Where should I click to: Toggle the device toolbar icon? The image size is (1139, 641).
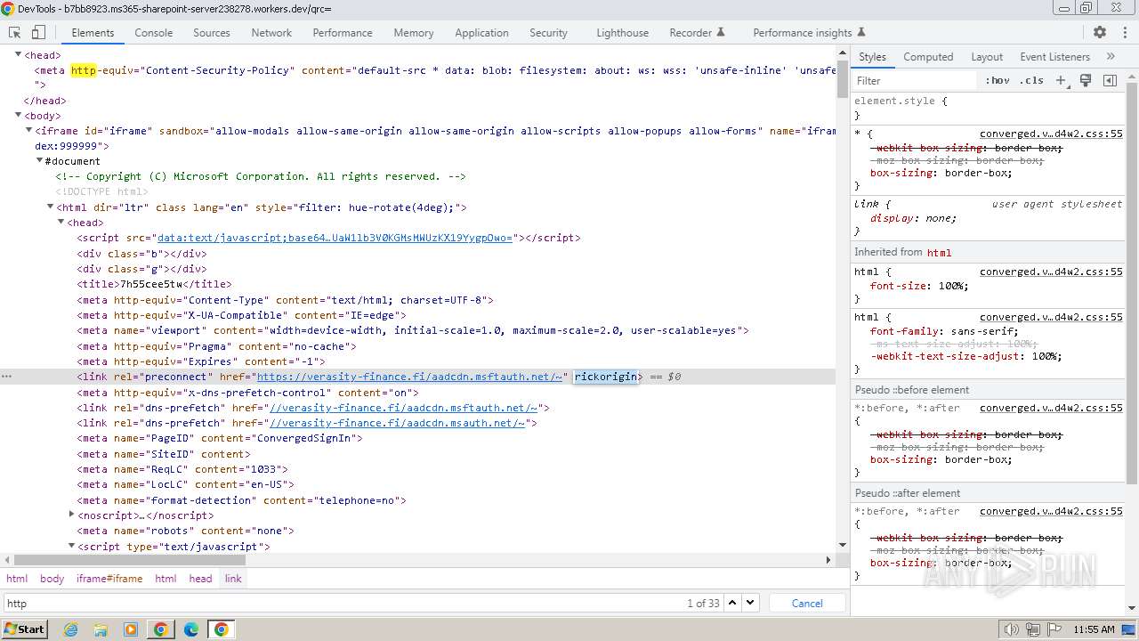pos(38,32)
